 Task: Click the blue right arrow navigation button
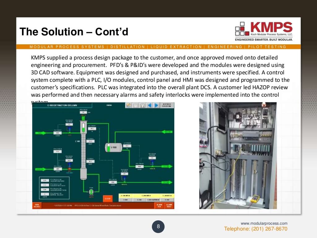click(156, 105)
